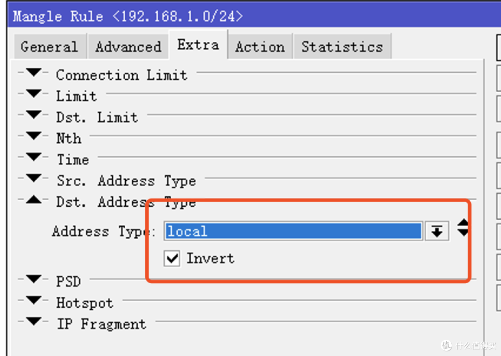This screenshot has width=501, height=356.
Task: Uncheck the Invert checkbox
Action: click(x=172, y=259)
